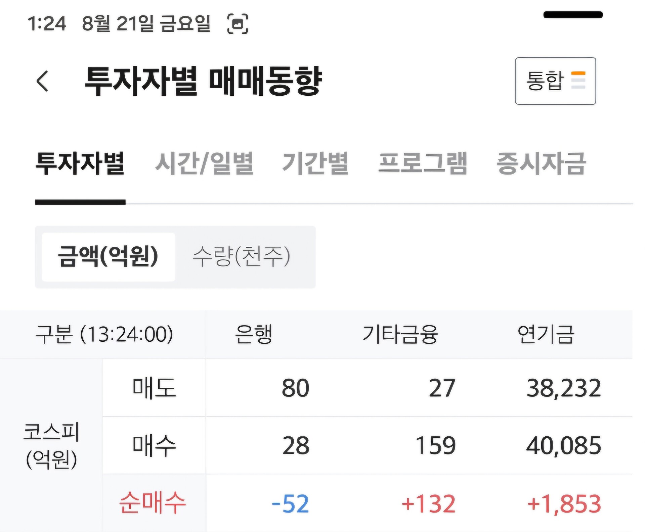Go to the 프로그램 tab
Image resolution: width=645 pixels, height=532 pixels.
point(423,163)
